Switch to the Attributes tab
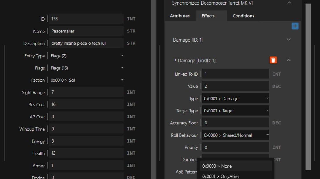Image resolution: width=320 pixels, height=179 pixels. click(x=180, y=16)
